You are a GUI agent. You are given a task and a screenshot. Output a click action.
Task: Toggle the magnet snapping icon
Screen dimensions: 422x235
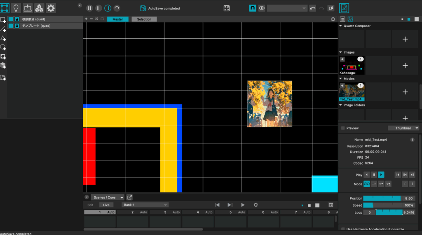click(252, 8)
